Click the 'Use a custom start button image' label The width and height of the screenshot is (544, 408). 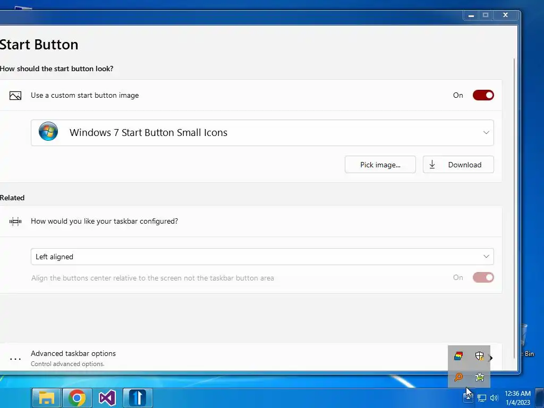84,95
